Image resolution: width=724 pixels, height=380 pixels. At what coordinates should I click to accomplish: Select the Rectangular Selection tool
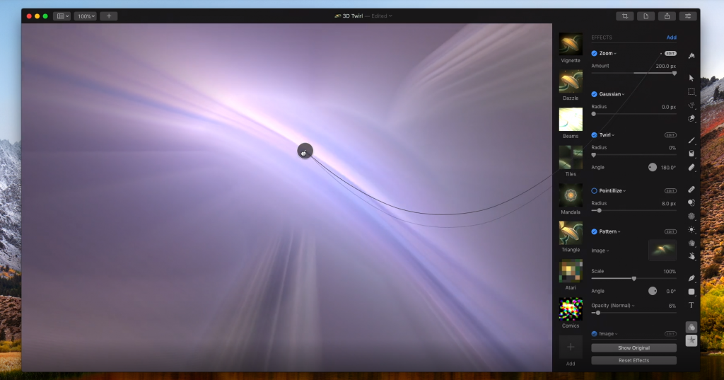tap(691, 91)
